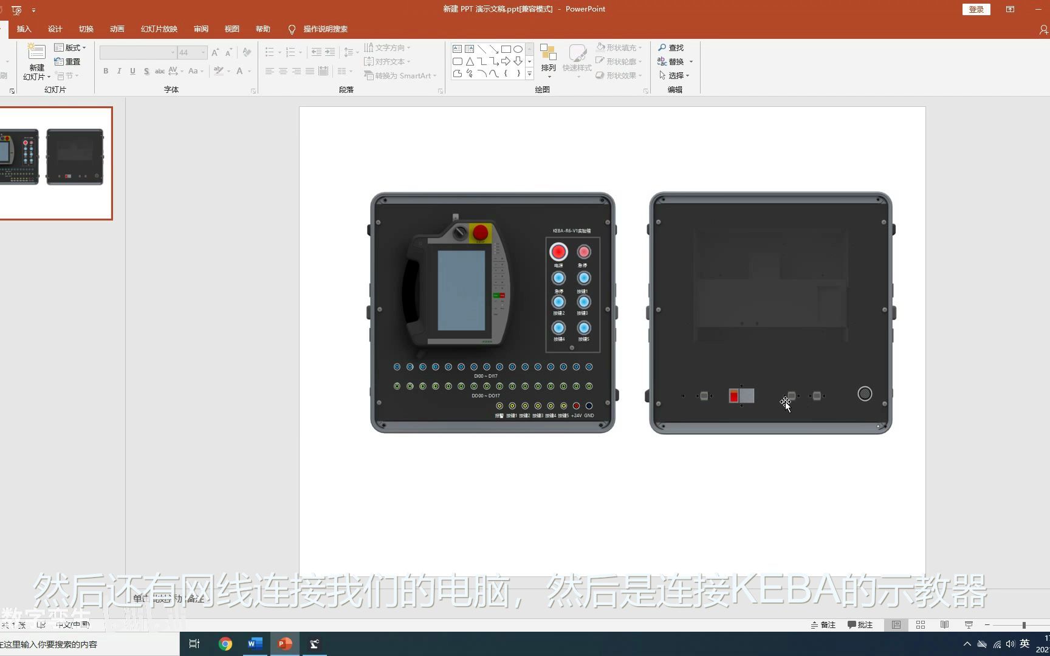Justify the paragraph text
This screenshot has width=1050, height=656.
click(309, 71)
